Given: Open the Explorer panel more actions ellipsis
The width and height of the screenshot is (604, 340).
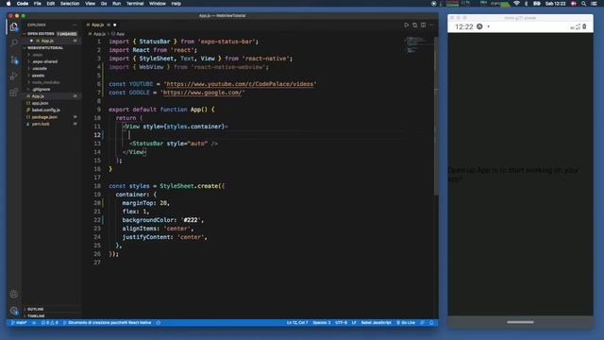Looking at the screenshot, I should (75, 25).
